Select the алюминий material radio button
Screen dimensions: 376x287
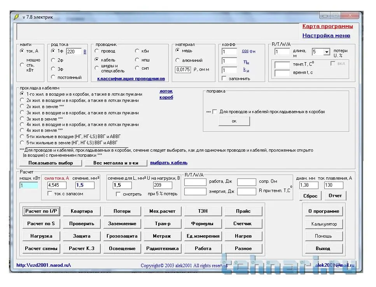pyautogui.click(x=178, y=60)
